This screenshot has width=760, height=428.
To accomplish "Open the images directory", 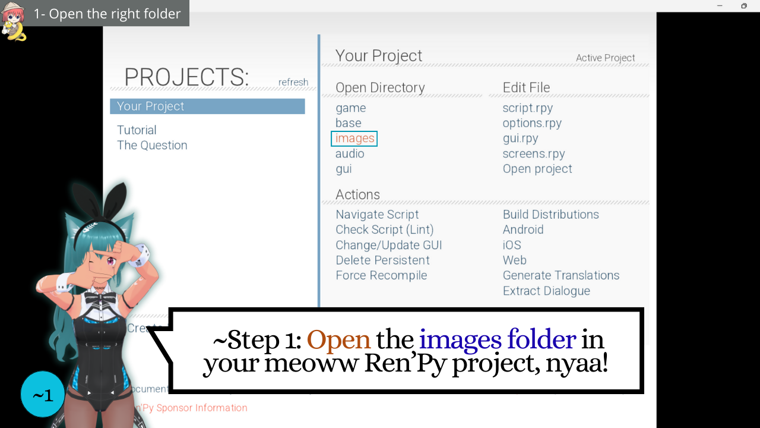I will pyautogui.click(x=354, y=139).
